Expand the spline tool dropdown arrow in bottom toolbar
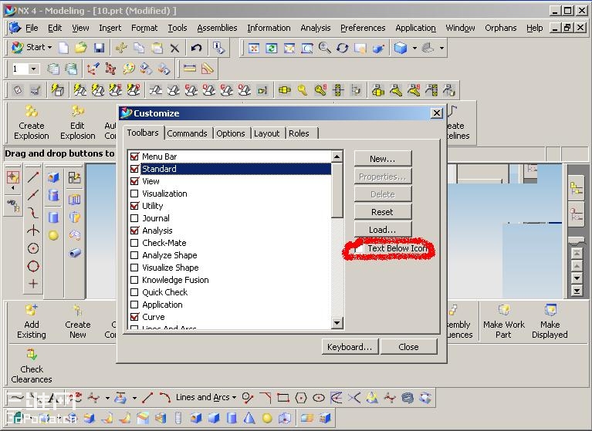This screenshot has width=592, height=431. tap(107, 397)
